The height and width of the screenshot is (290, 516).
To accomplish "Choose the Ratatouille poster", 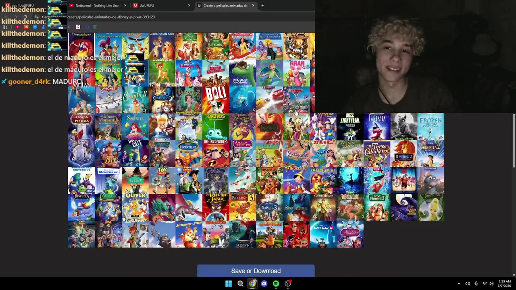I will [x=431, y=180].
